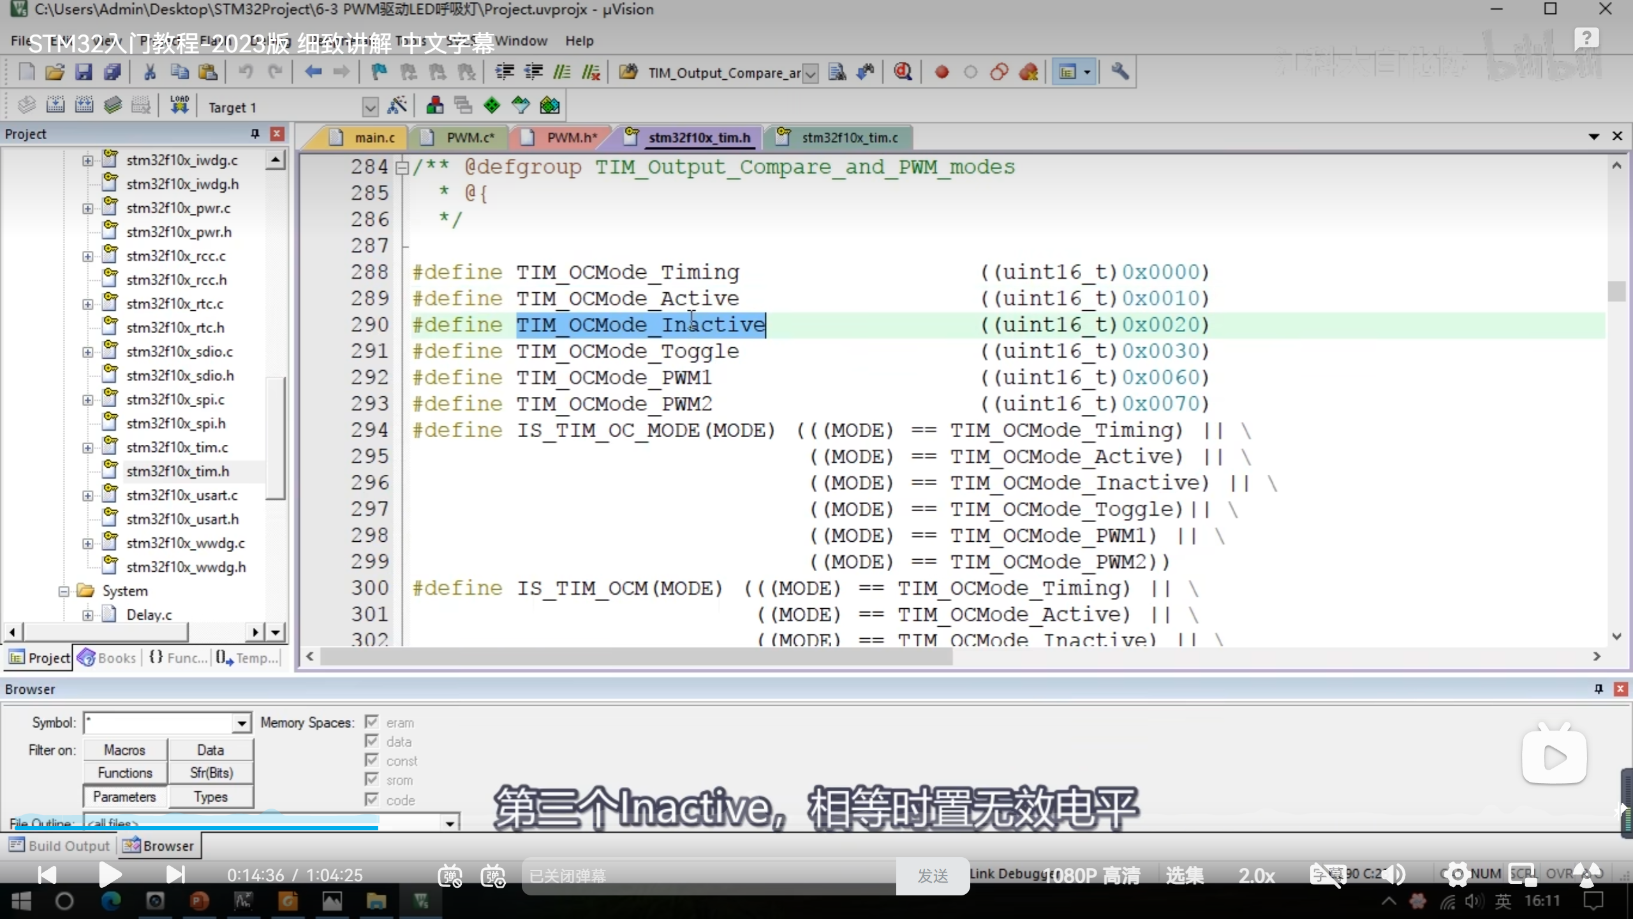
Task: Click the Cut scissors icon
Action: 150,72
